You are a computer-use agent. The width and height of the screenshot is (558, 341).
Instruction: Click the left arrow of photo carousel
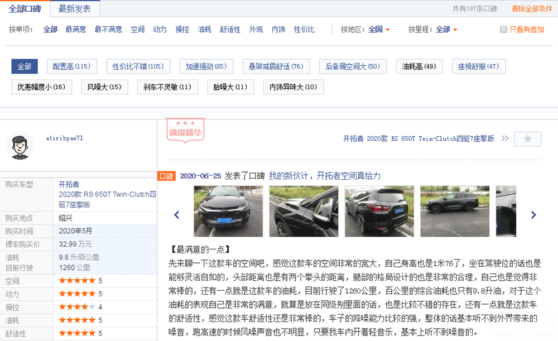click(176, 215)
